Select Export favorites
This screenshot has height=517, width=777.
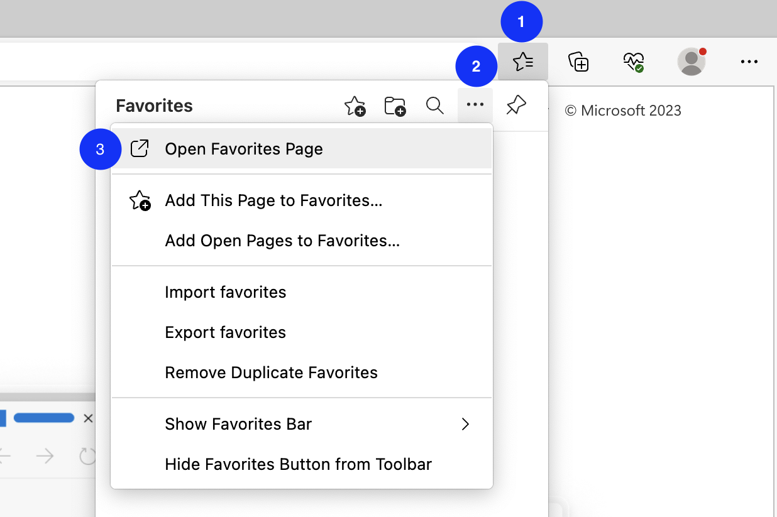tap(302, 333)
